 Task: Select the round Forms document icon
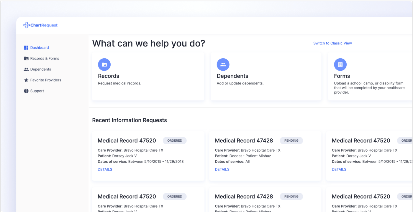pos(340,64)
